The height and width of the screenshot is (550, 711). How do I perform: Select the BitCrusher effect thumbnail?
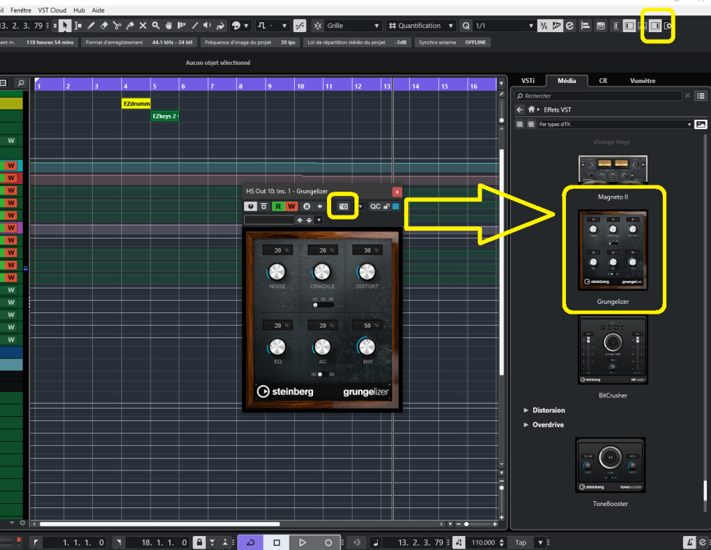point(613,351)
